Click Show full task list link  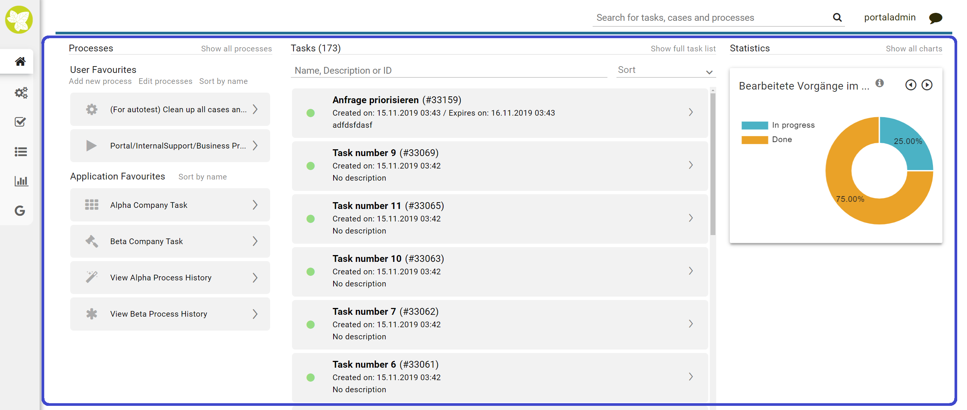[x=683, y=49]
